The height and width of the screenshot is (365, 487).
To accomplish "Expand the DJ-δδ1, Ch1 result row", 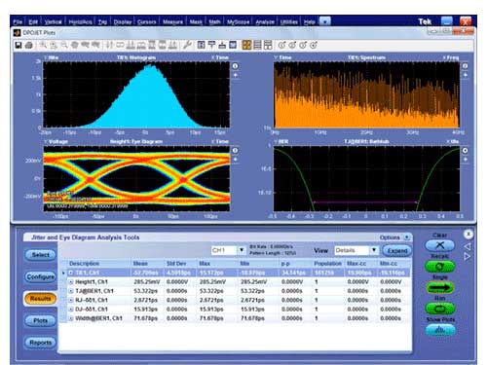I will (x=71, y=310).
